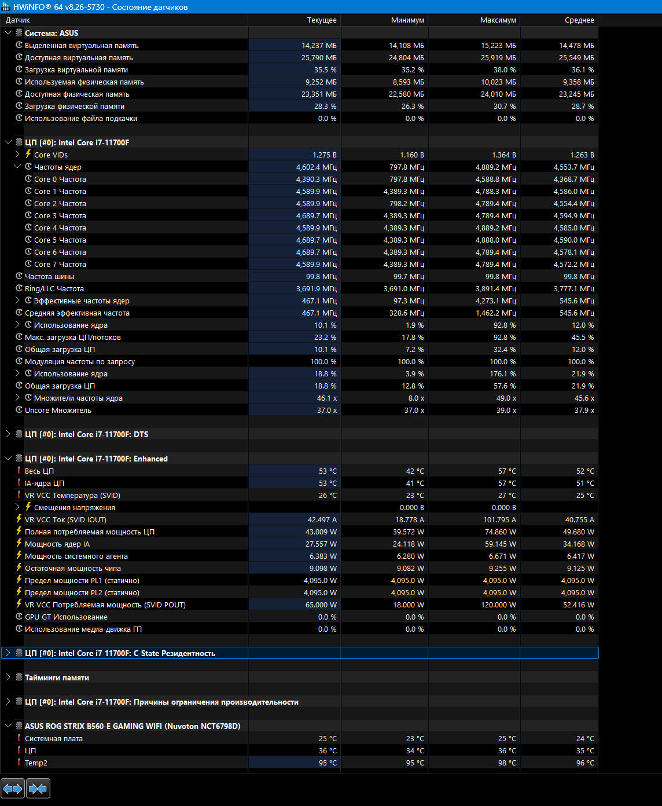Expand Причины ограничения производительности group
The image size is (662, 806).
pos(8,702)
